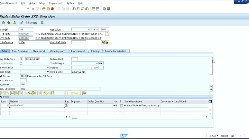Click the Generate Shortcut icon
Screen dimensions: 249x139
98,9
